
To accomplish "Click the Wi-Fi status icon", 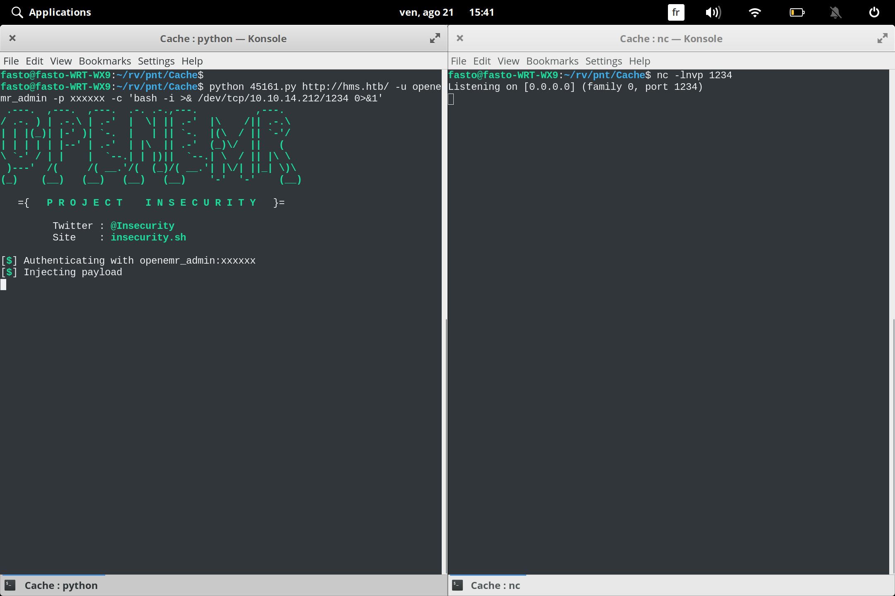I will (x=755, y=12).
